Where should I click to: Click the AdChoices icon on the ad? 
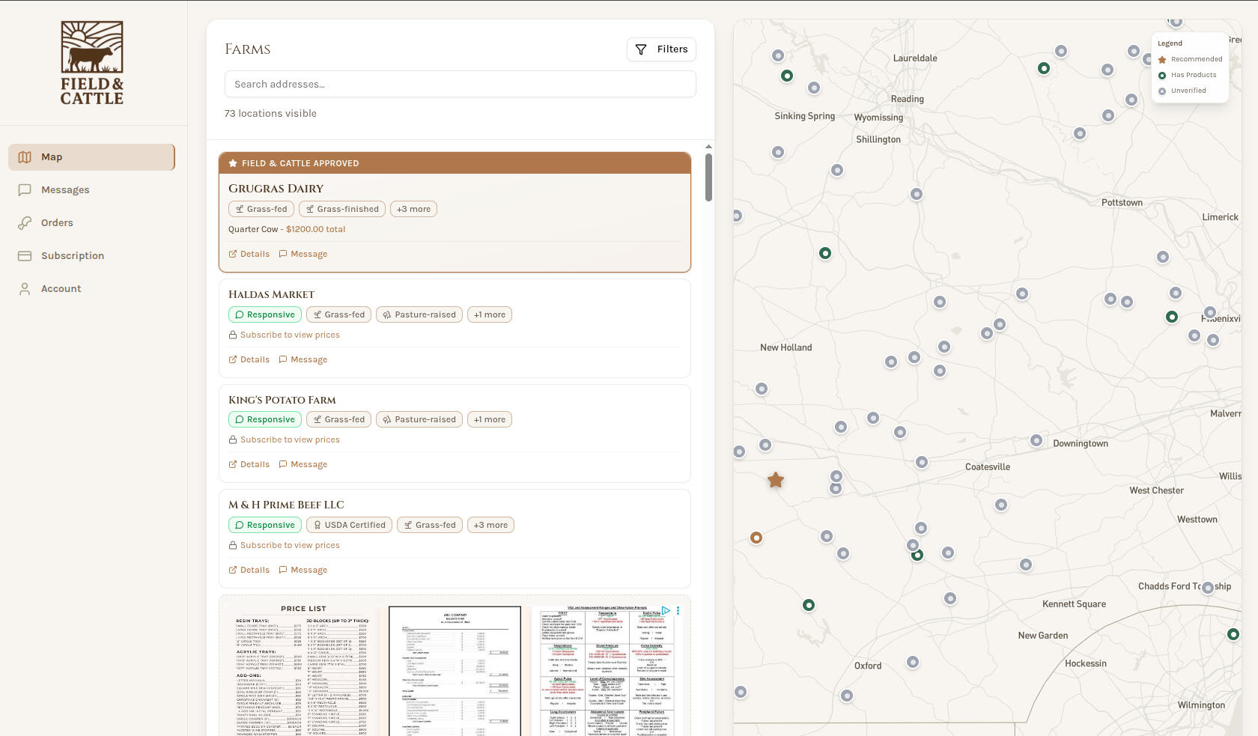pos(666,611)
